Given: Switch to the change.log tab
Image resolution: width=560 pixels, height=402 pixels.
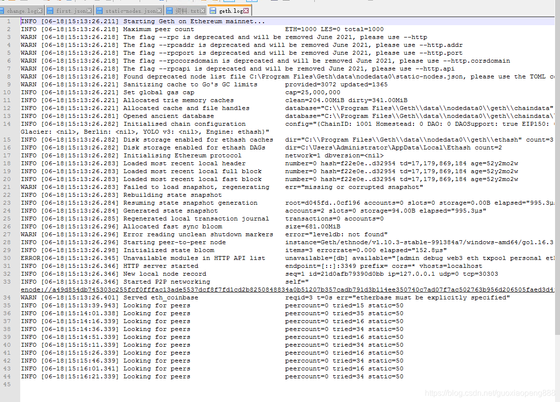Looking at the screenshot, I should pos(21,11).
